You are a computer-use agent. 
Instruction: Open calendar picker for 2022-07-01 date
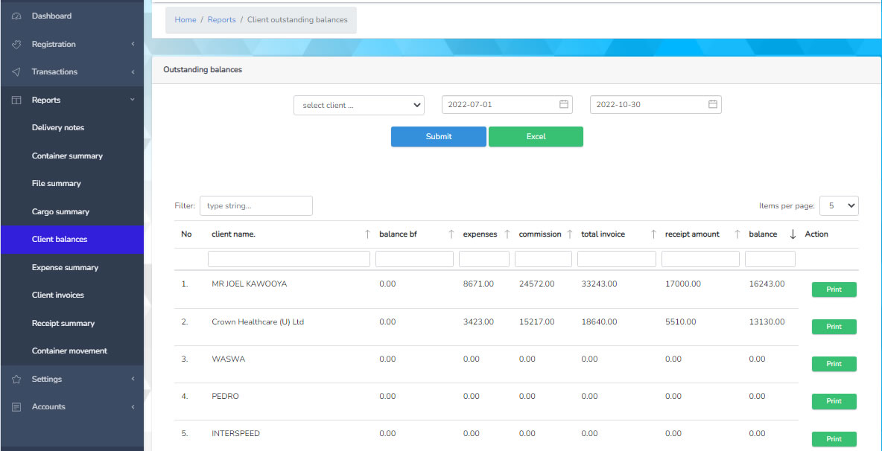(x=564, y=104)
